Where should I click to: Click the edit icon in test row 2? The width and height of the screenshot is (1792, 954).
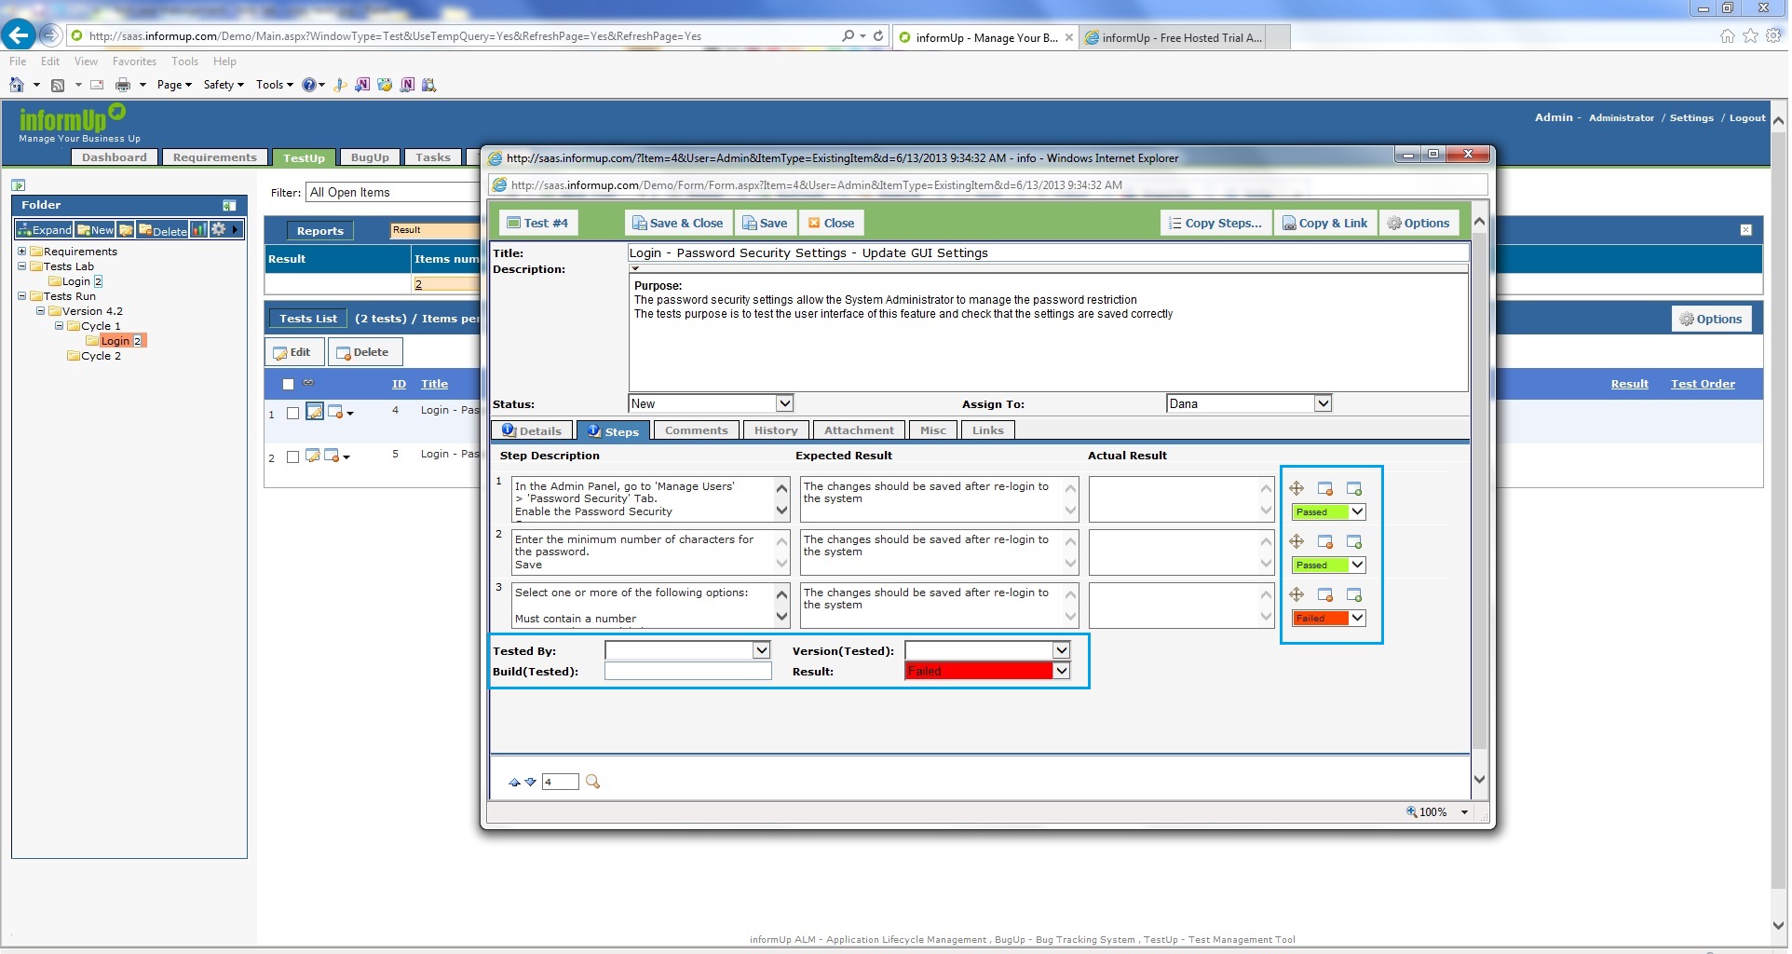click(x=314, y=456)
